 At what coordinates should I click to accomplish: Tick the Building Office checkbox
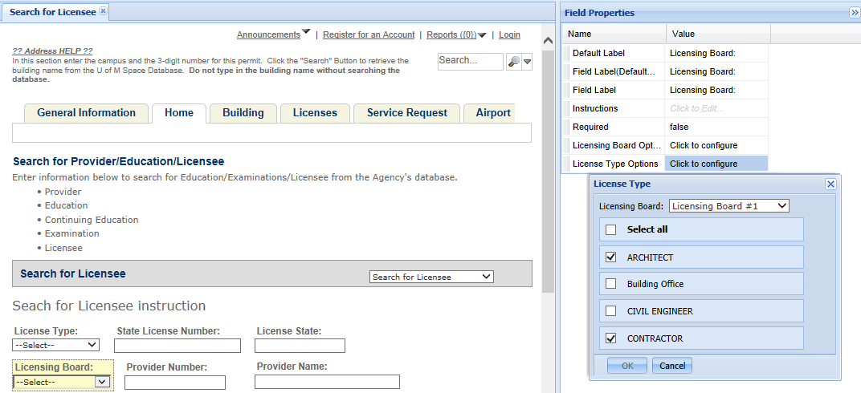[x=611, y=284]
